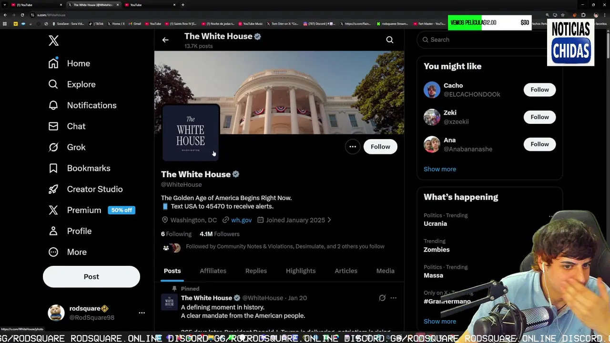Screen dimensions: 610x343
Task: Select the Media tab
Action: tap(386, 271)
